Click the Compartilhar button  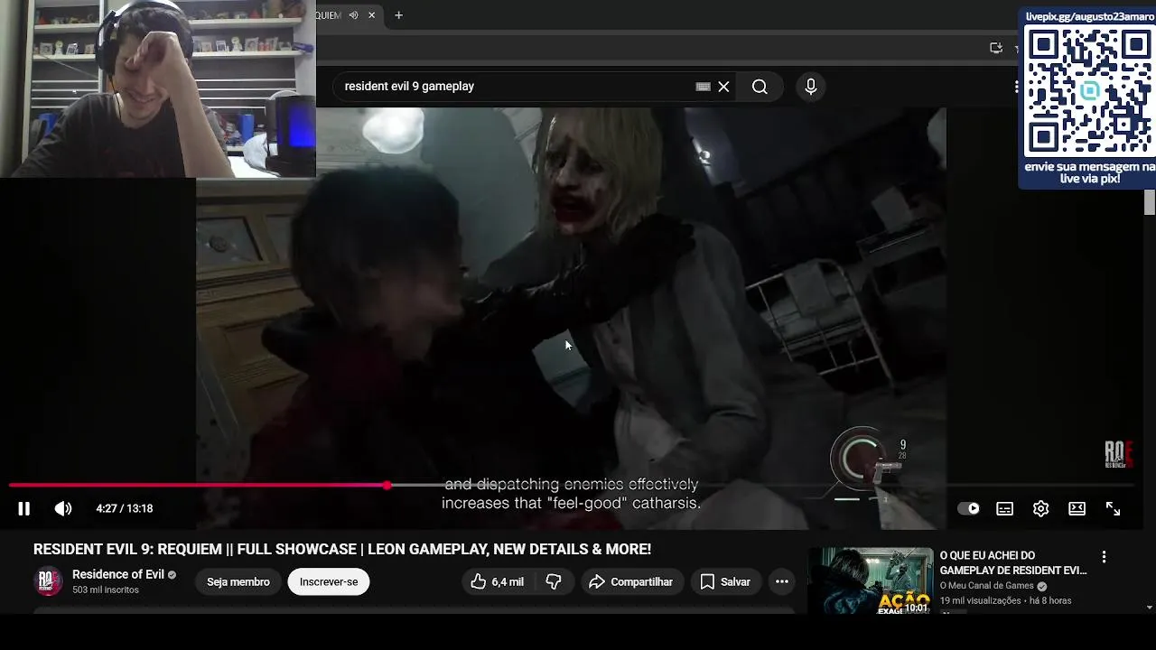click(x=630, y=582)
